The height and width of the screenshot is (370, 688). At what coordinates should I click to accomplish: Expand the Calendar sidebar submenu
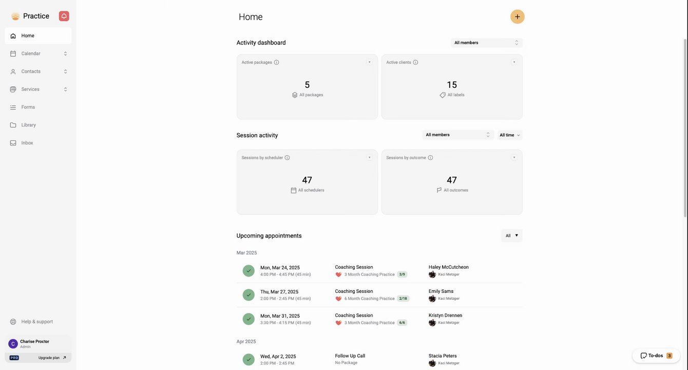point(65,53)
